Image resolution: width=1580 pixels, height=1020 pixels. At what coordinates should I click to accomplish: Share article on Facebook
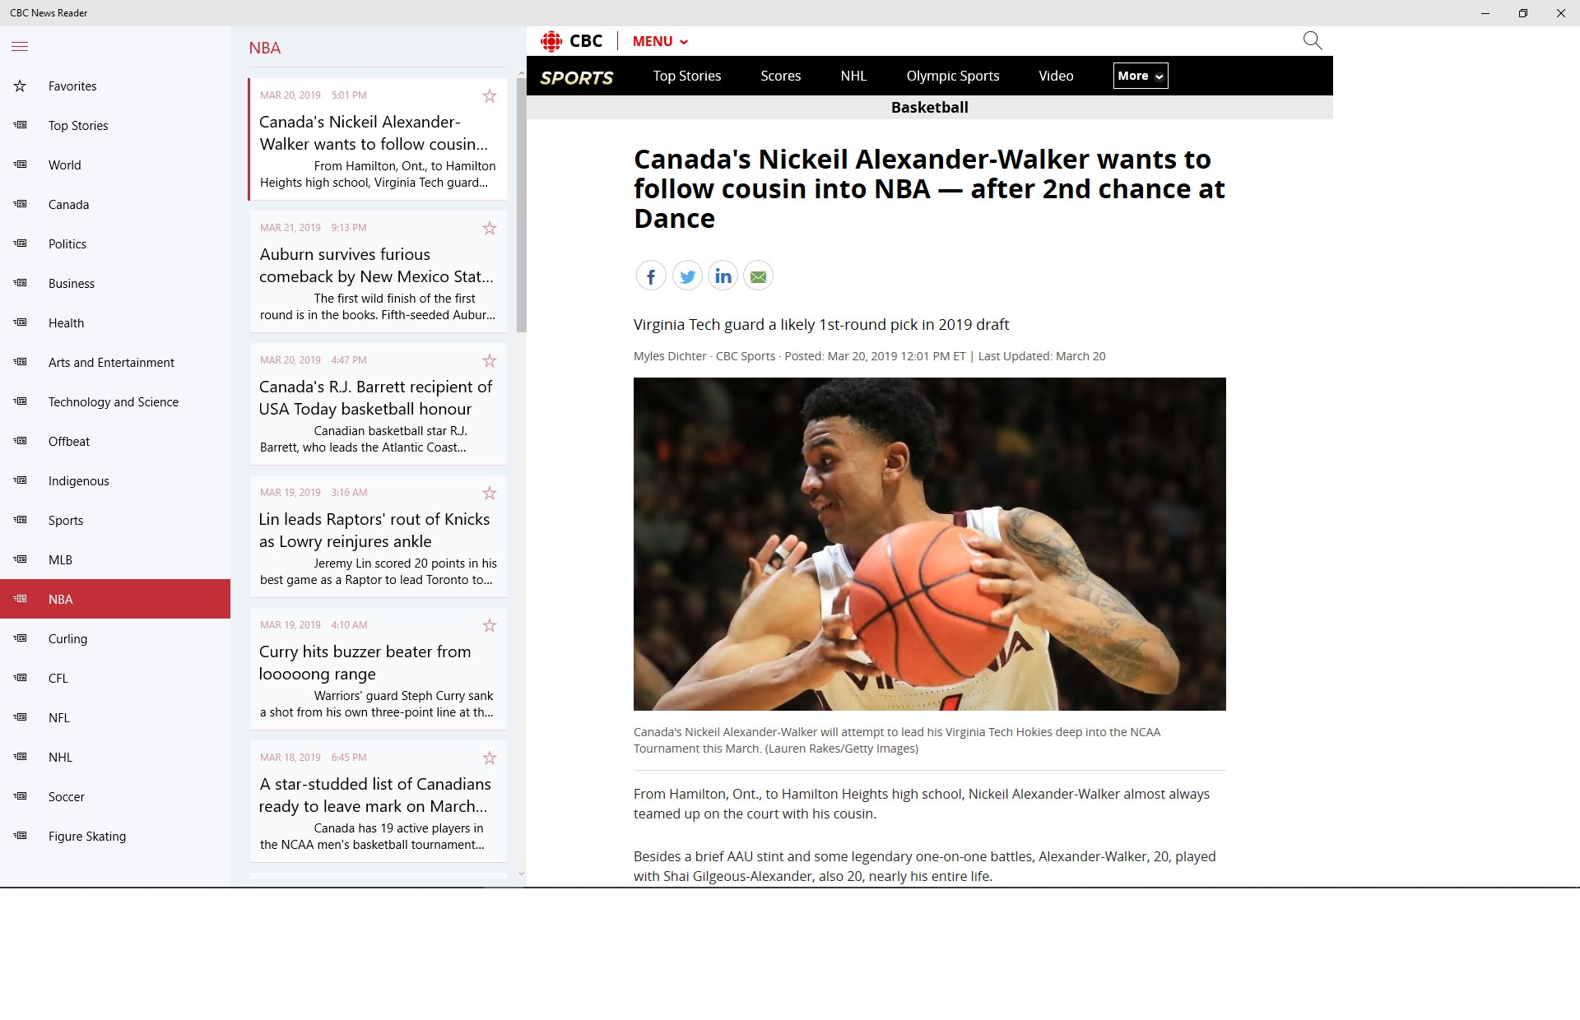(x=650, y=276)
